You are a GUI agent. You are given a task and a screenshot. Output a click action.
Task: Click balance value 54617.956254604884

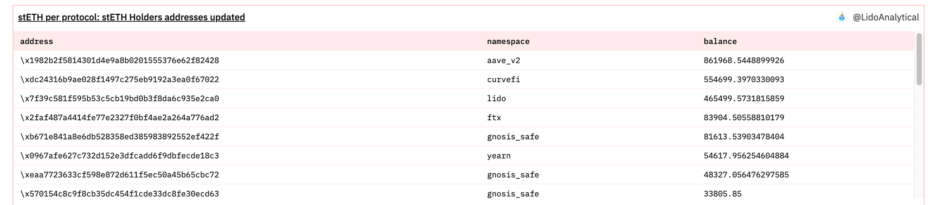[x=746, y=156]
